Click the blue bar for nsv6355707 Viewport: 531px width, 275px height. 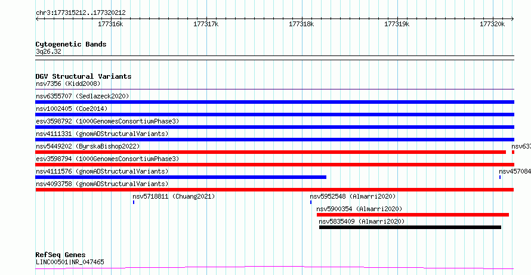coord(274,102)
